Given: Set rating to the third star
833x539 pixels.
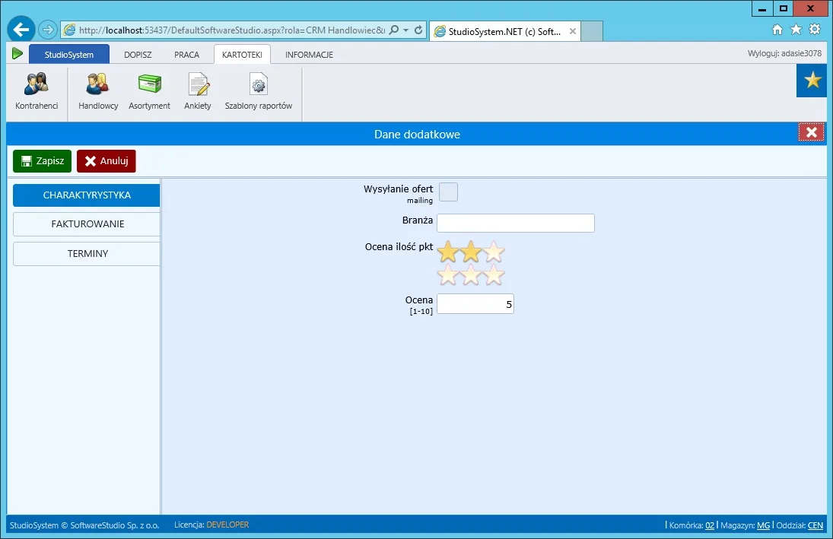Looking at the screenshot, I should click(494, 252).
